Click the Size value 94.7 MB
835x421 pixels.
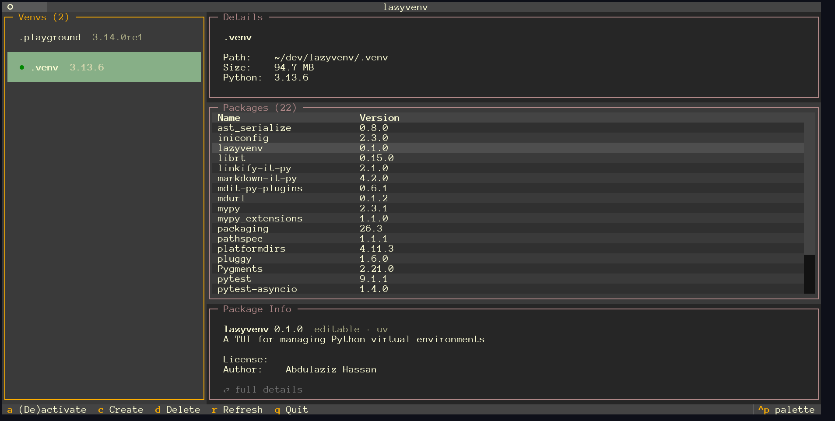tap(294, 67)
